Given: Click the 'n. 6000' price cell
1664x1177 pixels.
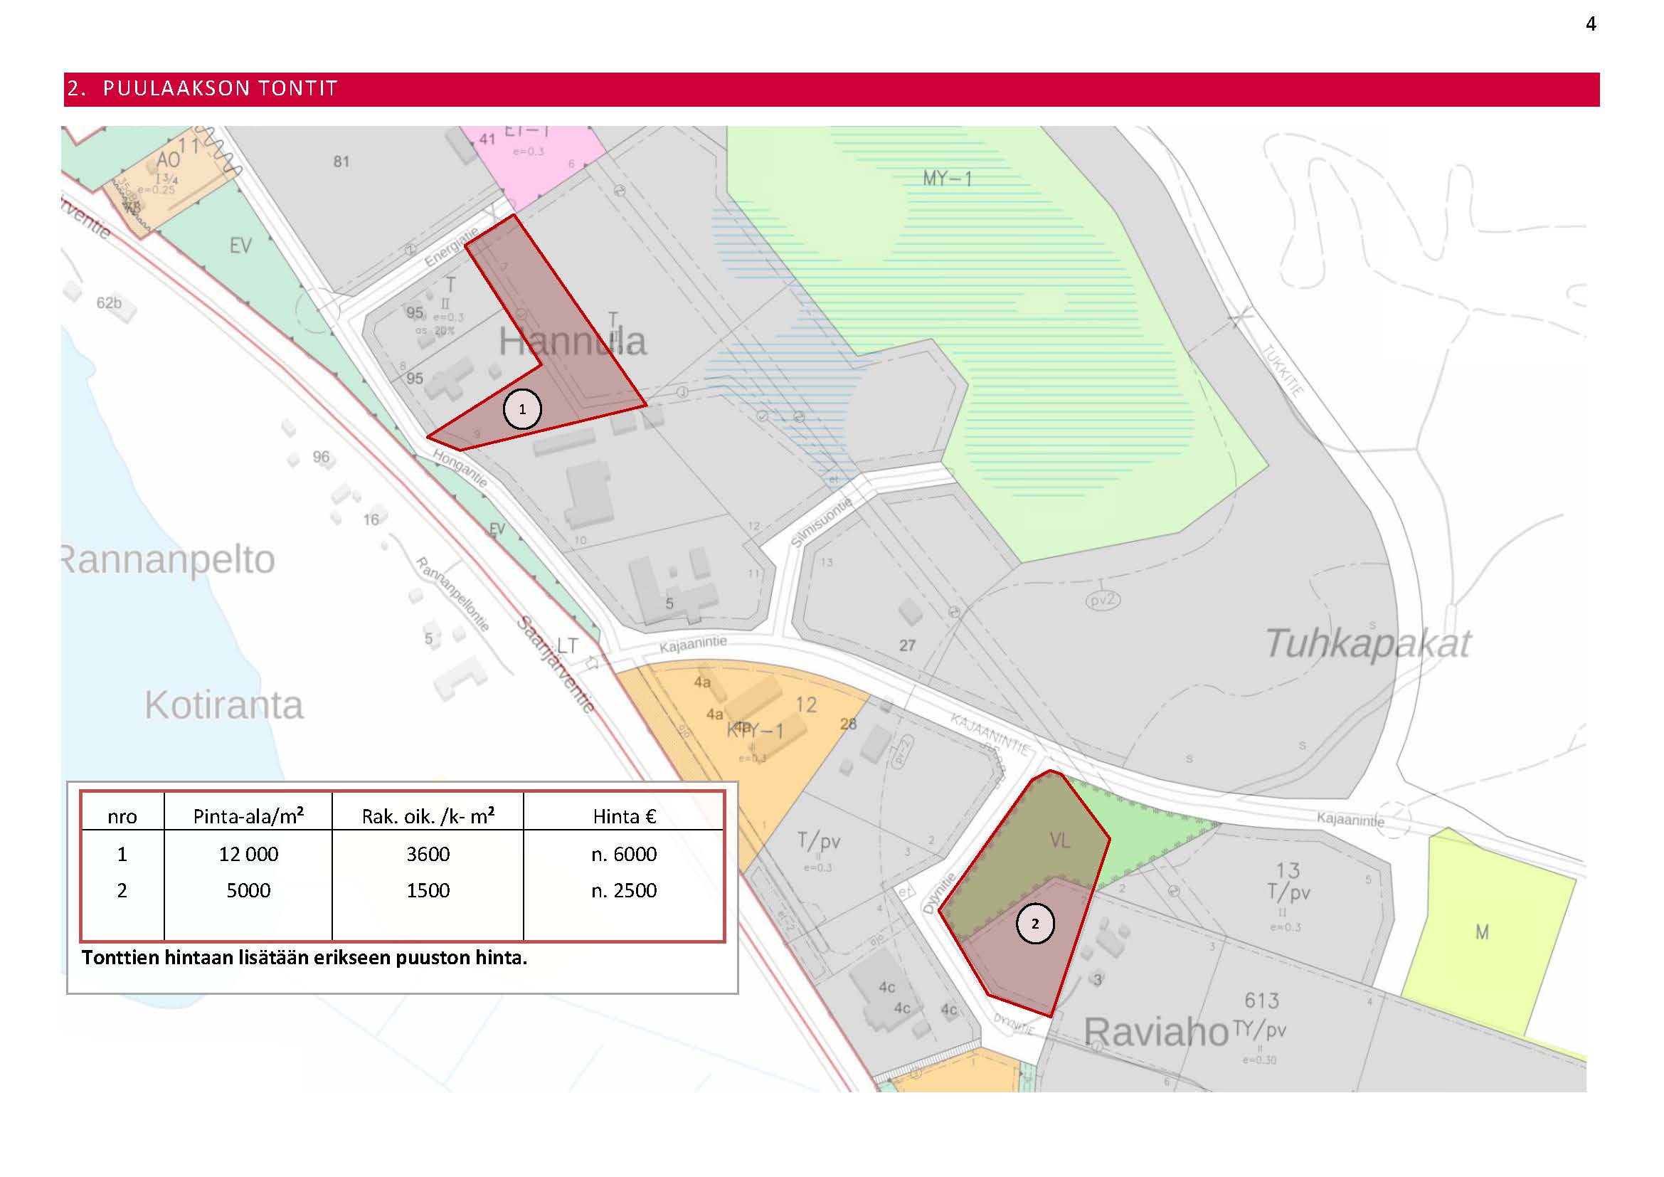Looking at the screenshot, I should [624, 854].
